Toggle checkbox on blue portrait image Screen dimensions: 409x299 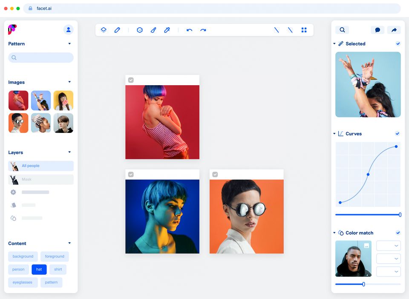tap(131, 174)
